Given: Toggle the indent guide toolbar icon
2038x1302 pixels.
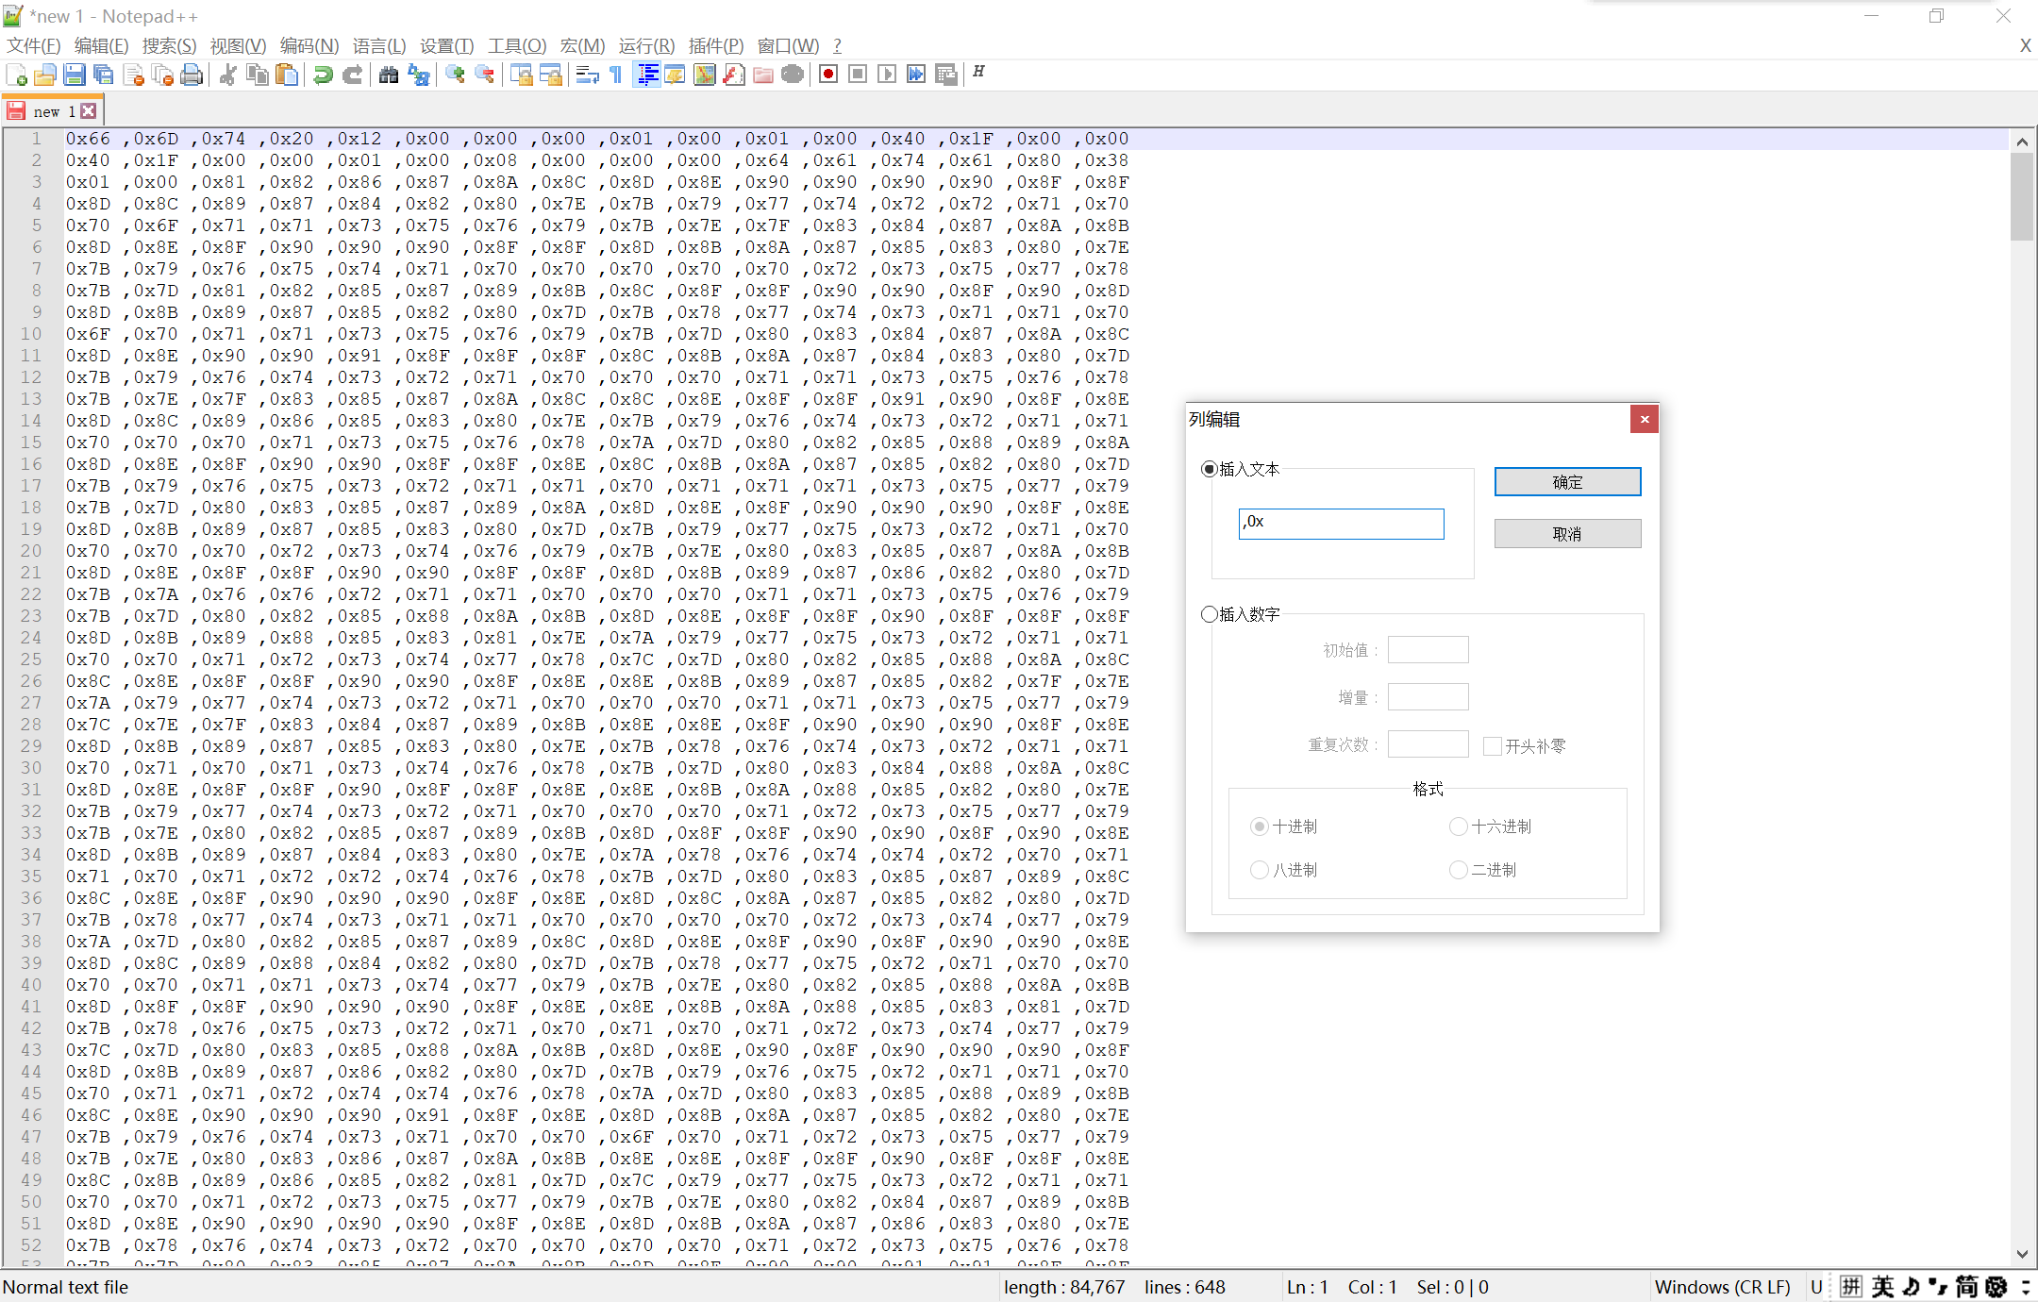Looking at the screenshot, I should 647,75.
